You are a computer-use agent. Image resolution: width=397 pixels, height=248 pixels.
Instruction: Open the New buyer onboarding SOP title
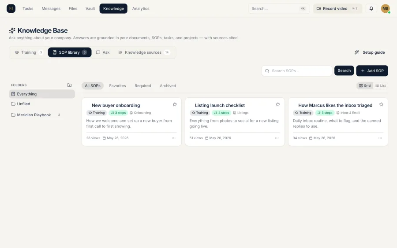pos(116,105)
